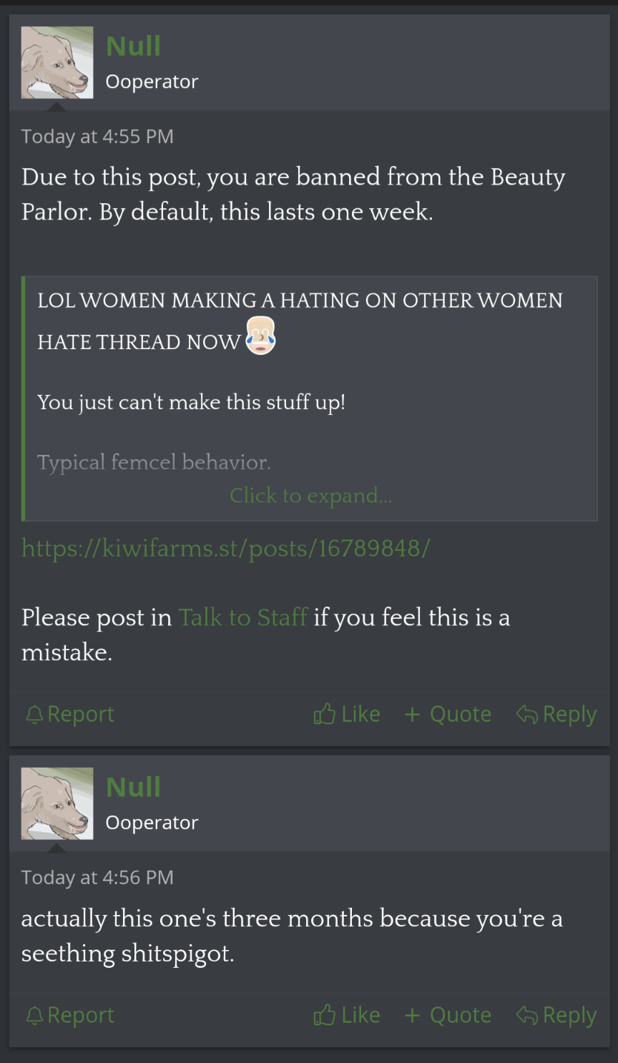This screenshot has width=618, height=1063.
Task: Click the plus Quote icon in second post
Action: click(x=412, y=1016)
